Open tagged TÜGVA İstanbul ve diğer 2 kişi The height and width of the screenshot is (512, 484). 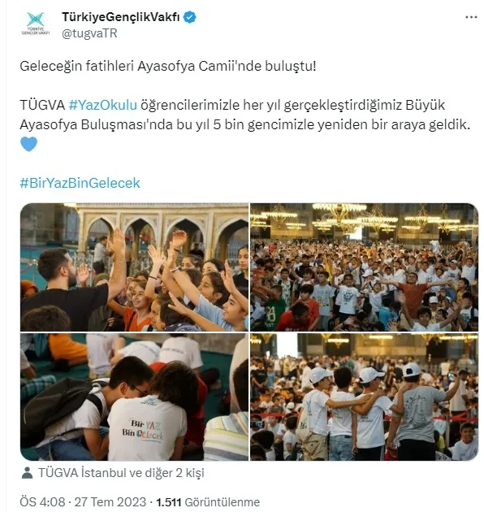(x=121, y=473)
